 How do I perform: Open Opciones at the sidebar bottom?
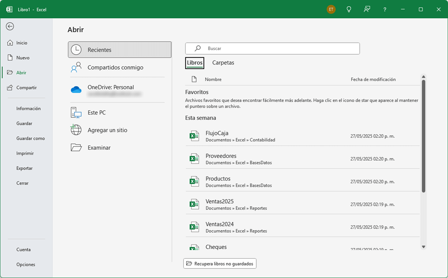tap(26, 265)
